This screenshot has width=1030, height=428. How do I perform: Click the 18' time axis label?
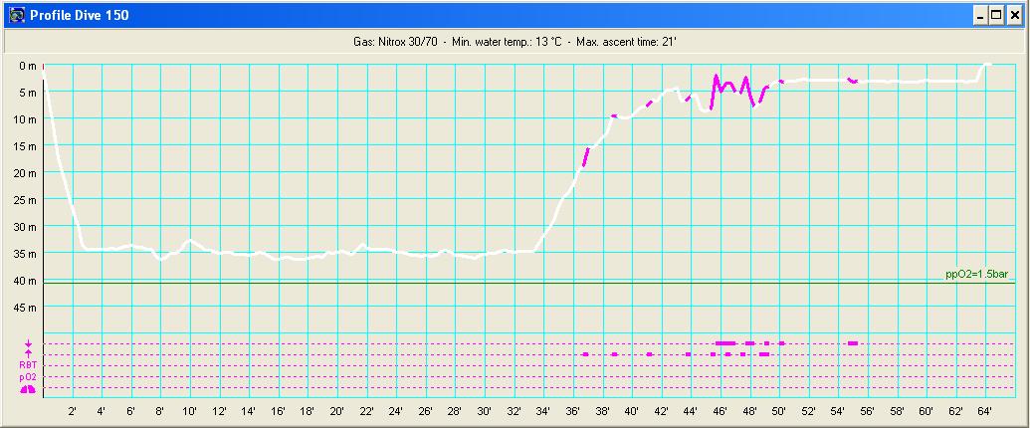(x=308, y=411)
